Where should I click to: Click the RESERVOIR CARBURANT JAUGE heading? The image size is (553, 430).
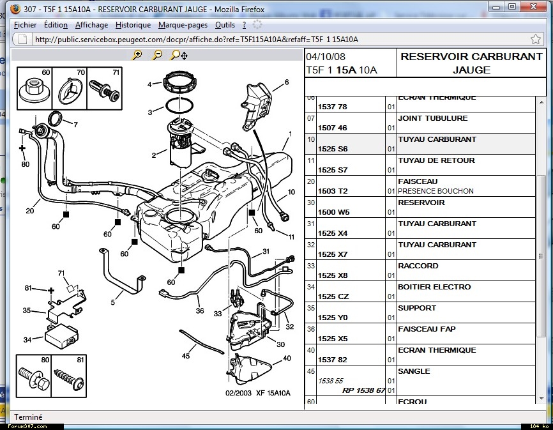[x=471, y=63]
